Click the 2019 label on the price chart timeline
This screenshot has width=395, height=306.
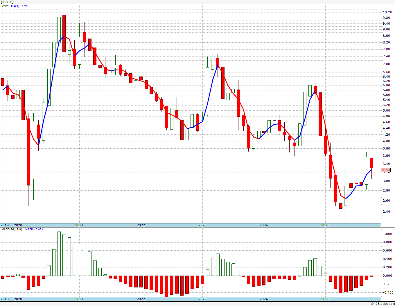tap(4, 225)
